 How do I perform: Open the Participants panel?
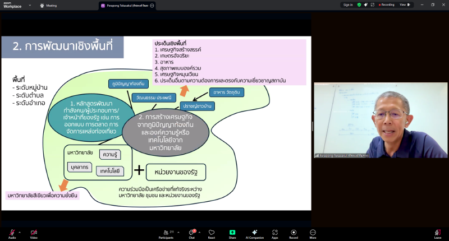point(166,232)
